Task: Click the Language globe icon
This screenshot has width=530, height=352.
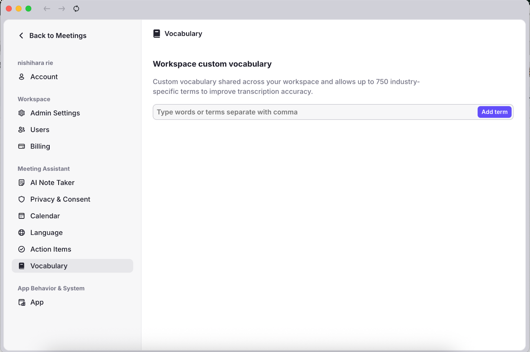Action: click(x=22, y=233)
